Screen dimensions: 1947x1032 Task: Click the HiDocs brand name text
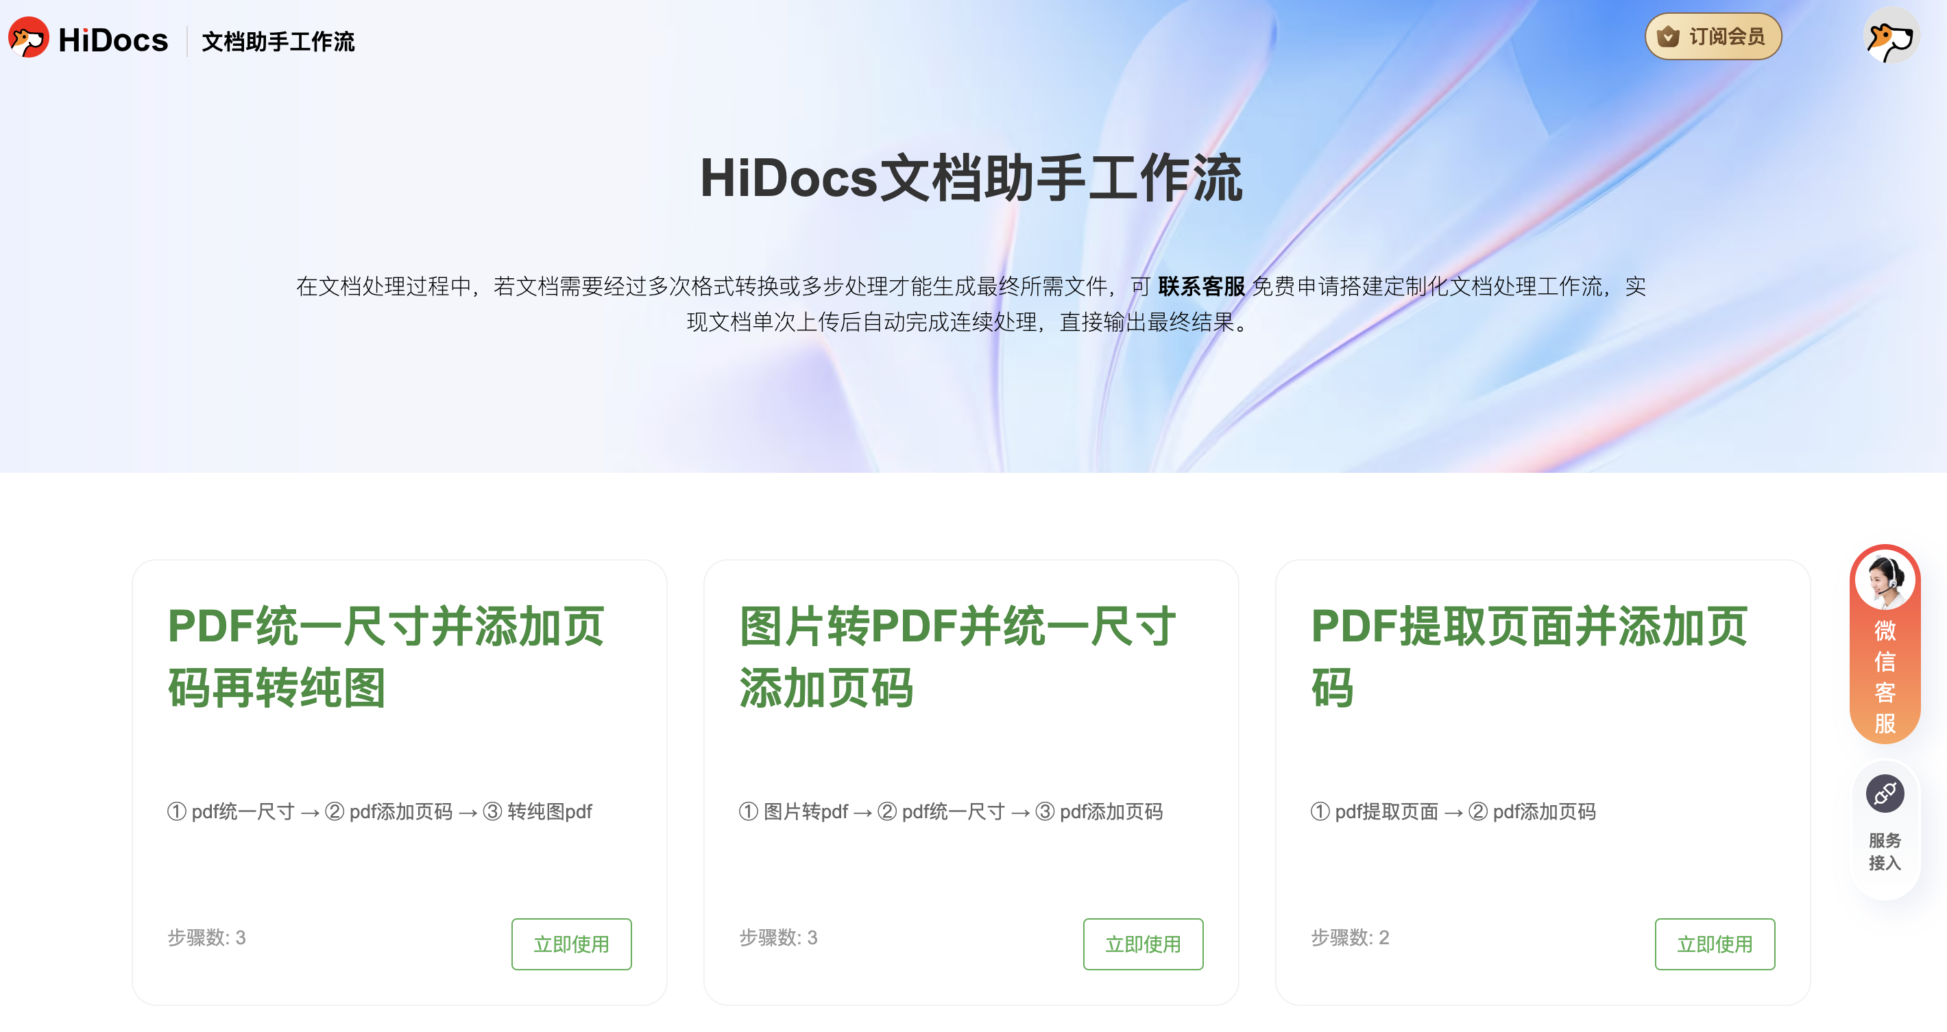tap(113, 40)
